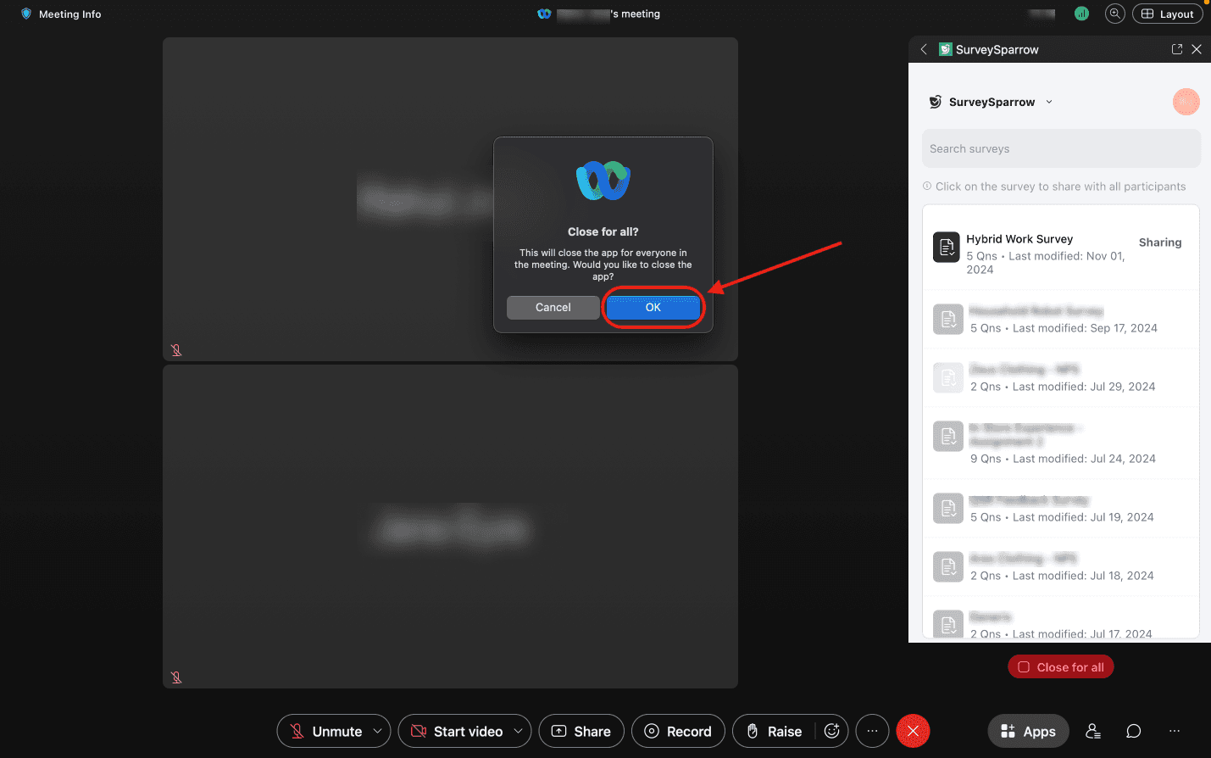Cancel the Close for all dialog
The height and width of the screenshot is (758, 1211).
tap(553, 307)
